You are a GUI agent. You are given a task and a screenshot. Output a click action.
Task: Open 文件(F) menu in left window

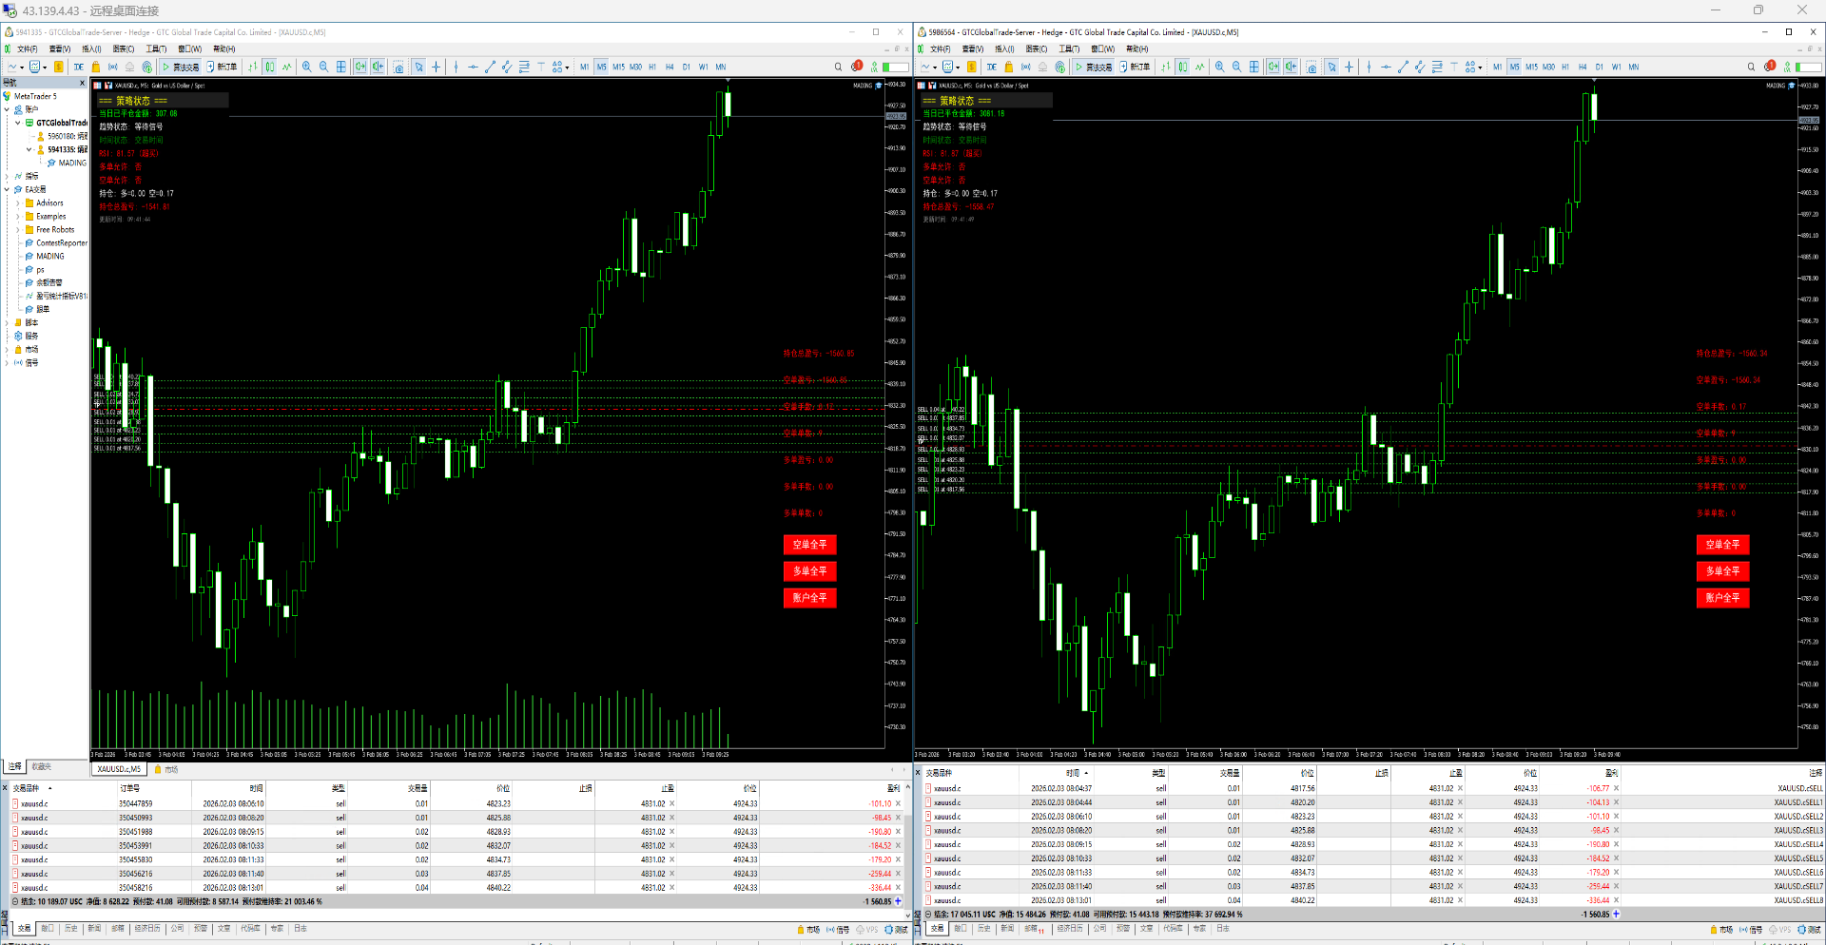point(27,48)
